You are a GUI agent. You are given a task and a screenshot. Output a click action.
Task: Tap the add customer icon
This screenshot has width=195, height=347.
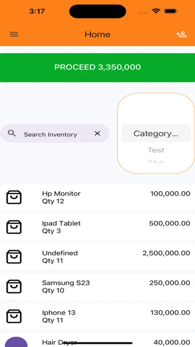181,34
